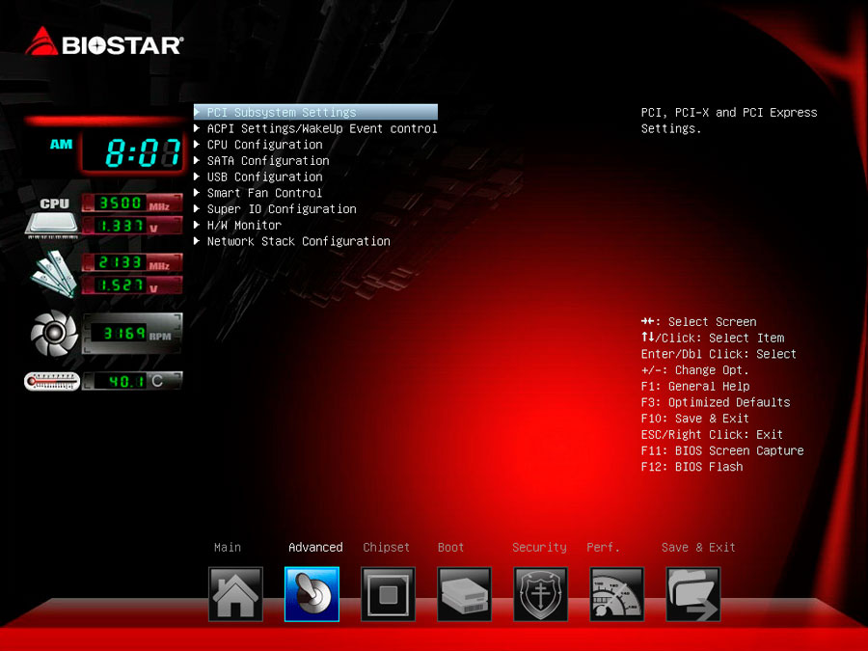Viewport: 868px width, 651px height.
Task: Open PCI Subsystem Settings
Action: click(315, 113)
